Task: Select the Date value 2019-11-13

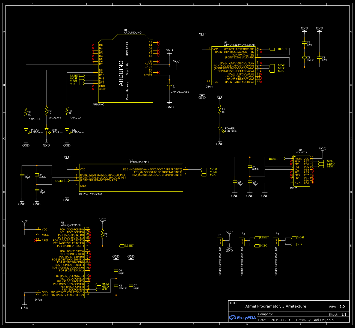Action: pos(281,320)
